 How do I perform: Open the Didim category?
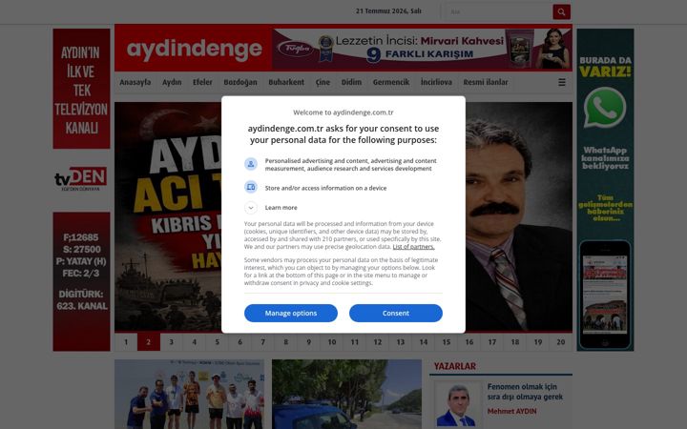click(351, 82)
